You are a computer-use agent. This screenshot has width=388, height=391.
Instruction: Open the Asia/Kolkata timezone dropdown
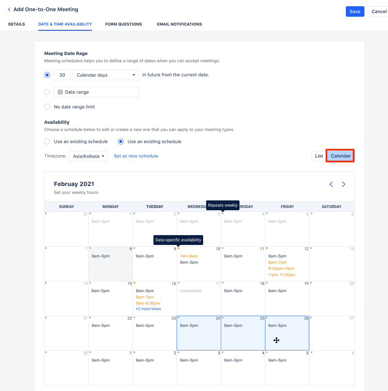88,156
